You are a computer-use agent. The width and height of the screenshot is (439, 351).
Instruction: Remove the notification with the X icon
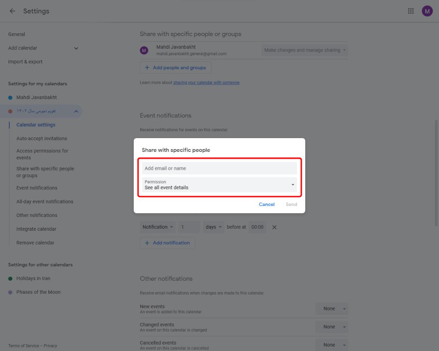(x=274, y=227)
